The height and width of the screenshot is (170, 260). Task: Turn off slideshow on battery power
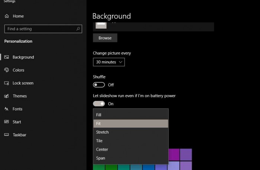(99, 104)
